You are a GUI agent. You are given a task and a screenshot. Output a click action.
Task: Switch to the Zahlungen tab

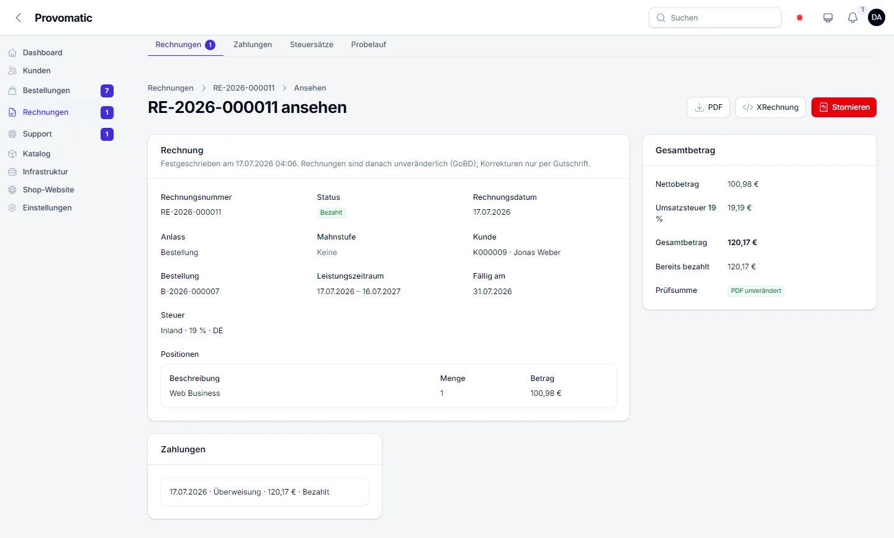coord(253,45)
